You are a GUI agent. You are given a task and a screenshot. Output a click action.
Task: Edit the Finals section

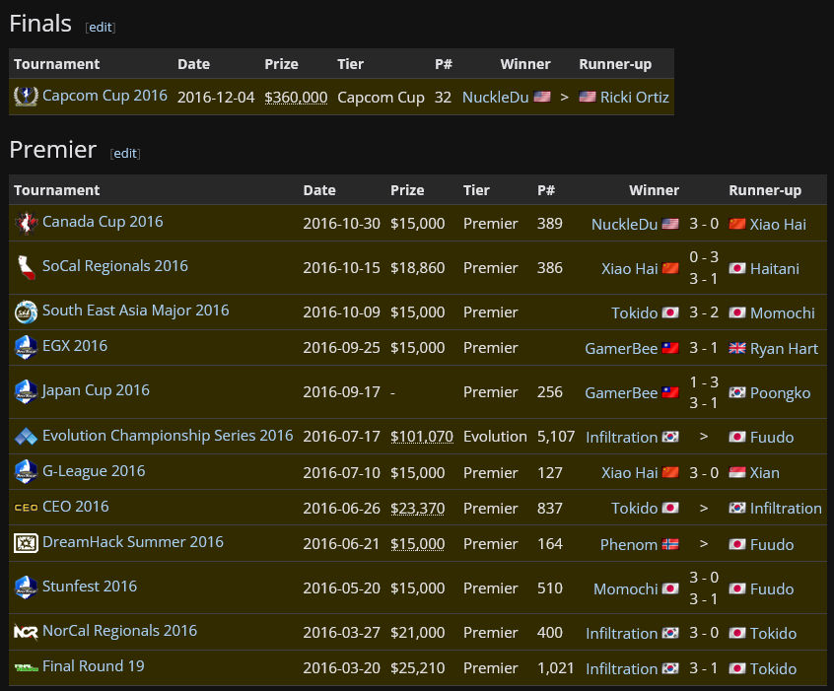tap(101, 28)
